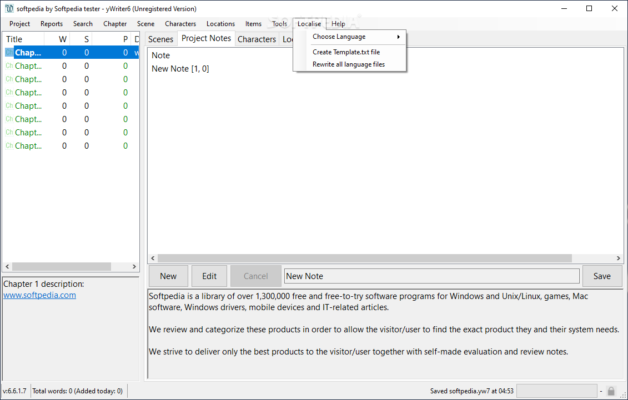Close the yWriter6 window

(x=614, y=8)
